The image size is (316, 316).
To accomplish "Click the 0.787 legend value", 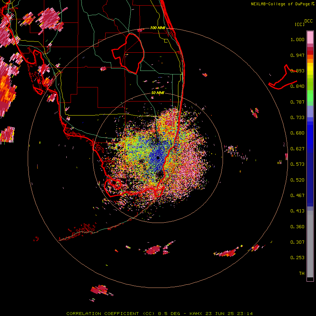I will point(297,102).
